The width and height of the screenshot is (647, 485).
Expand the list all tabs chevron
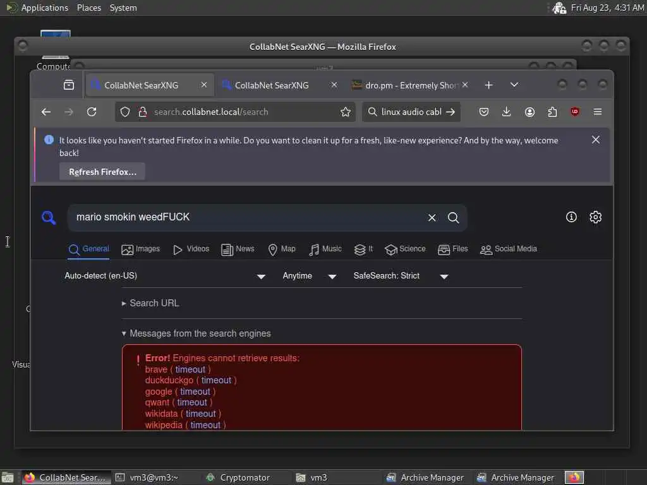(514, 85)
